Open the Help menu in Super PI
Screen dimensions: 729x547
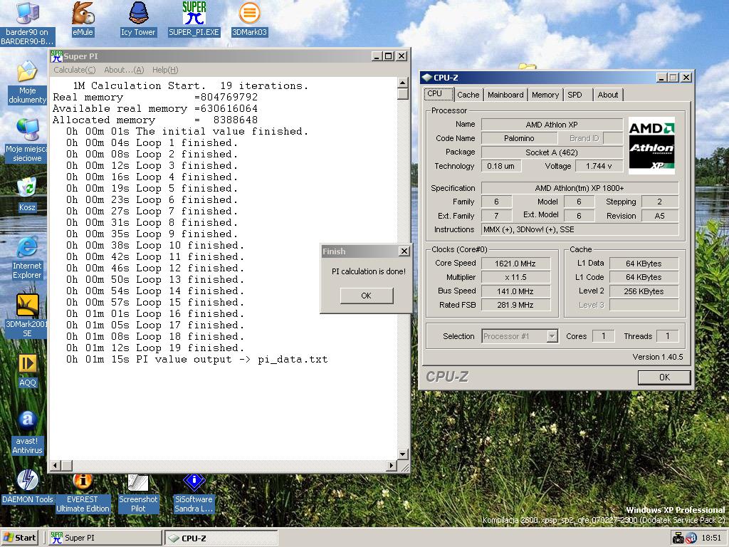[x=165, y=70]
